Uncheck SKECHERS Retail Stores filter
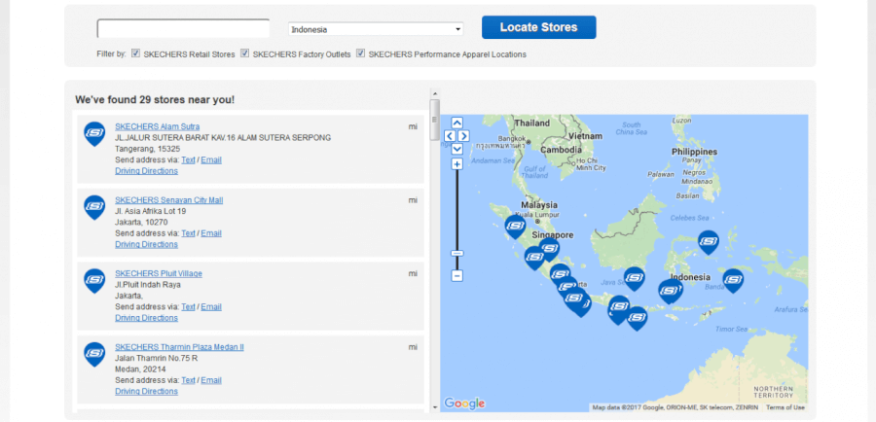 [x=135, y=53]
